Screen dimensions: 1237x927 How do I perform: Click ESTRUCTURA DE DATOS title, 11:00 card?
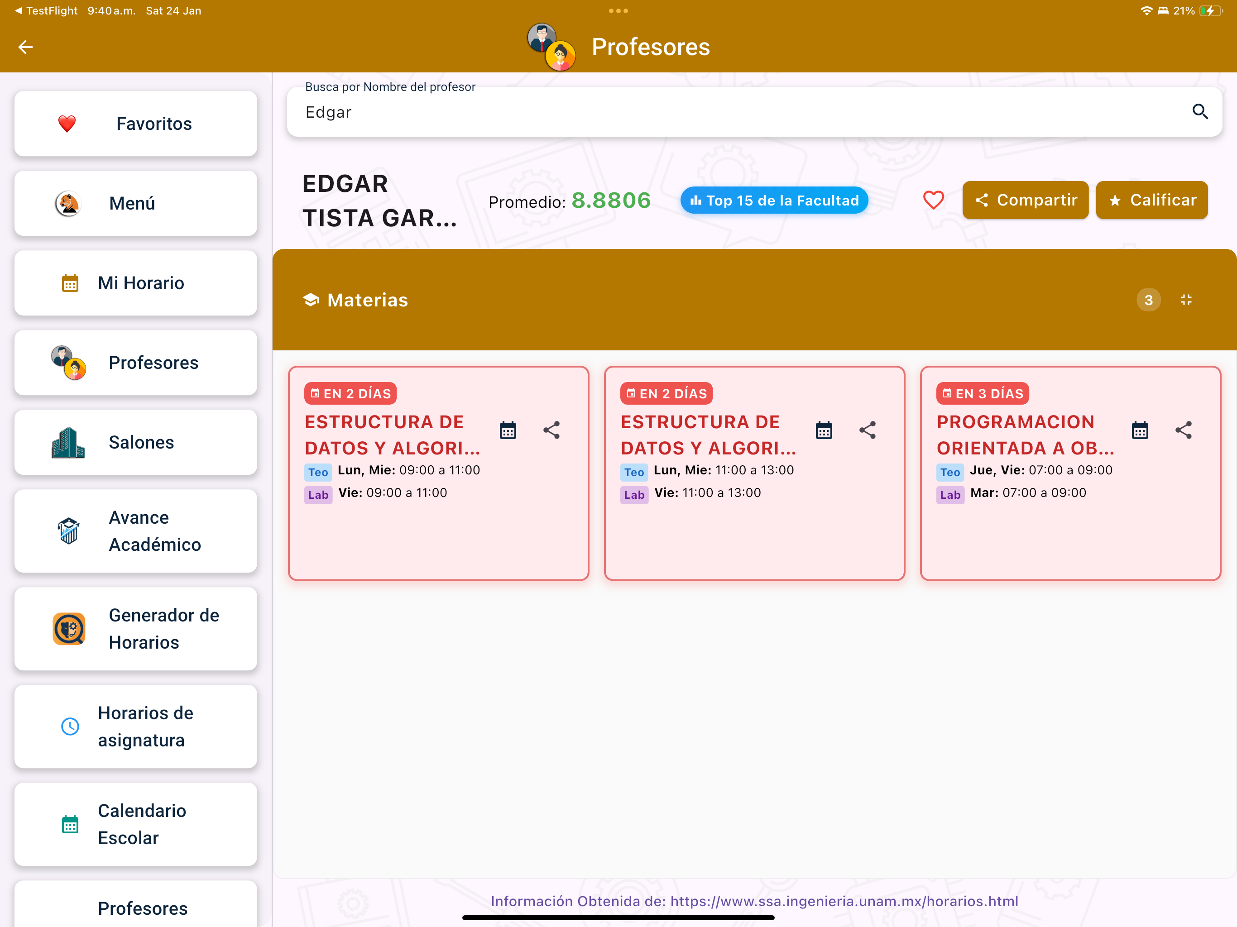(709, 435)
